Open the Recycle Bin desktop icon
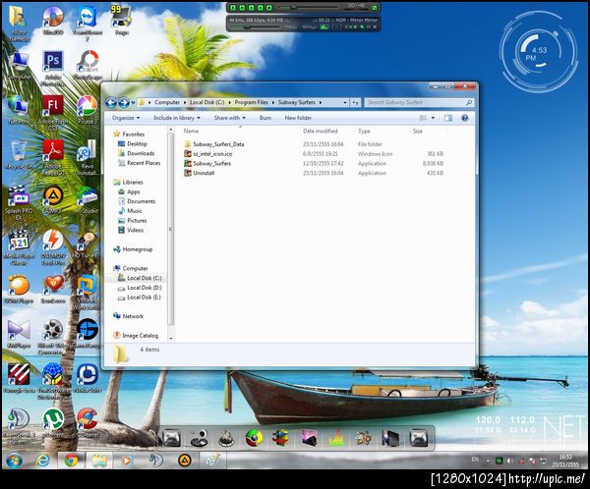Viewport: 590px width, 489px height. tap(19, 155)
